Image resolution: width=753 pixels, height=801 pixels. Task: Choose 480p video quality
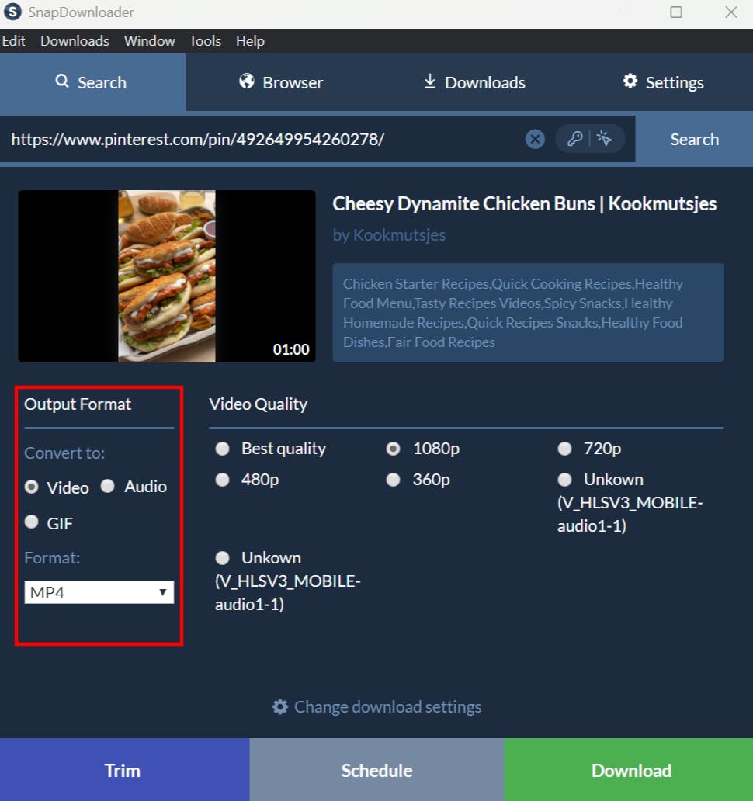pyautogui.click(x=222, y=480)
